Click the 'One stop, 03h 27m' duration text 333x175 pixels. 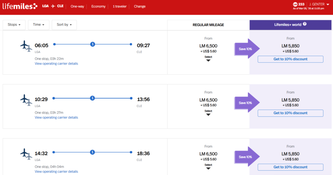pyautogui.click(x=49, y=113)
